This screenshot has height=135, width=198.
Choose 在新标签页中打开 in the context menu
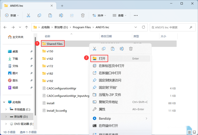tap(120, 66)
